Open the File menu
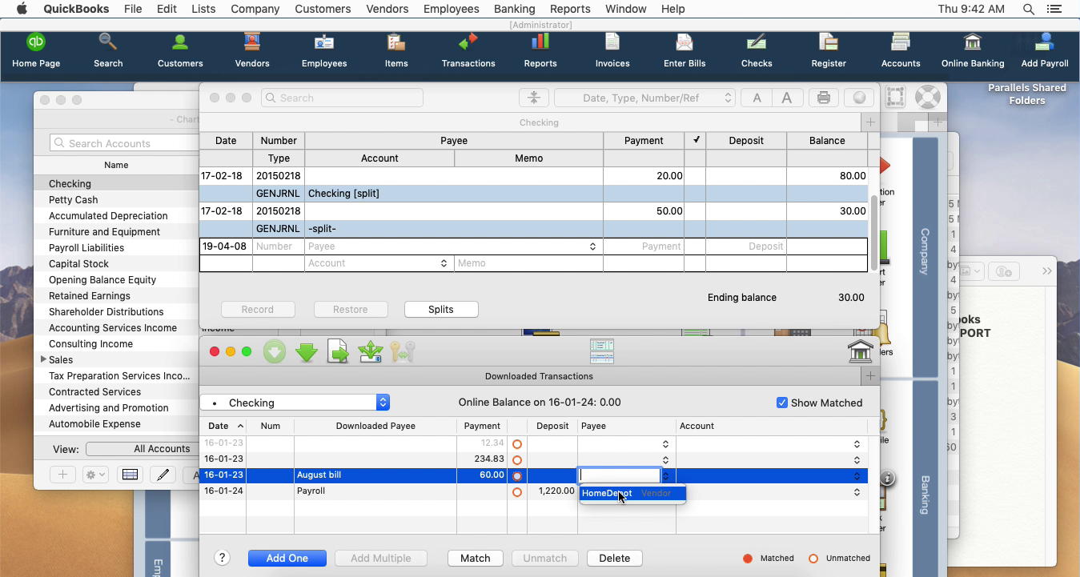Screen dimensions: 1080x577 pyautogui.click(x=133, y=9)
